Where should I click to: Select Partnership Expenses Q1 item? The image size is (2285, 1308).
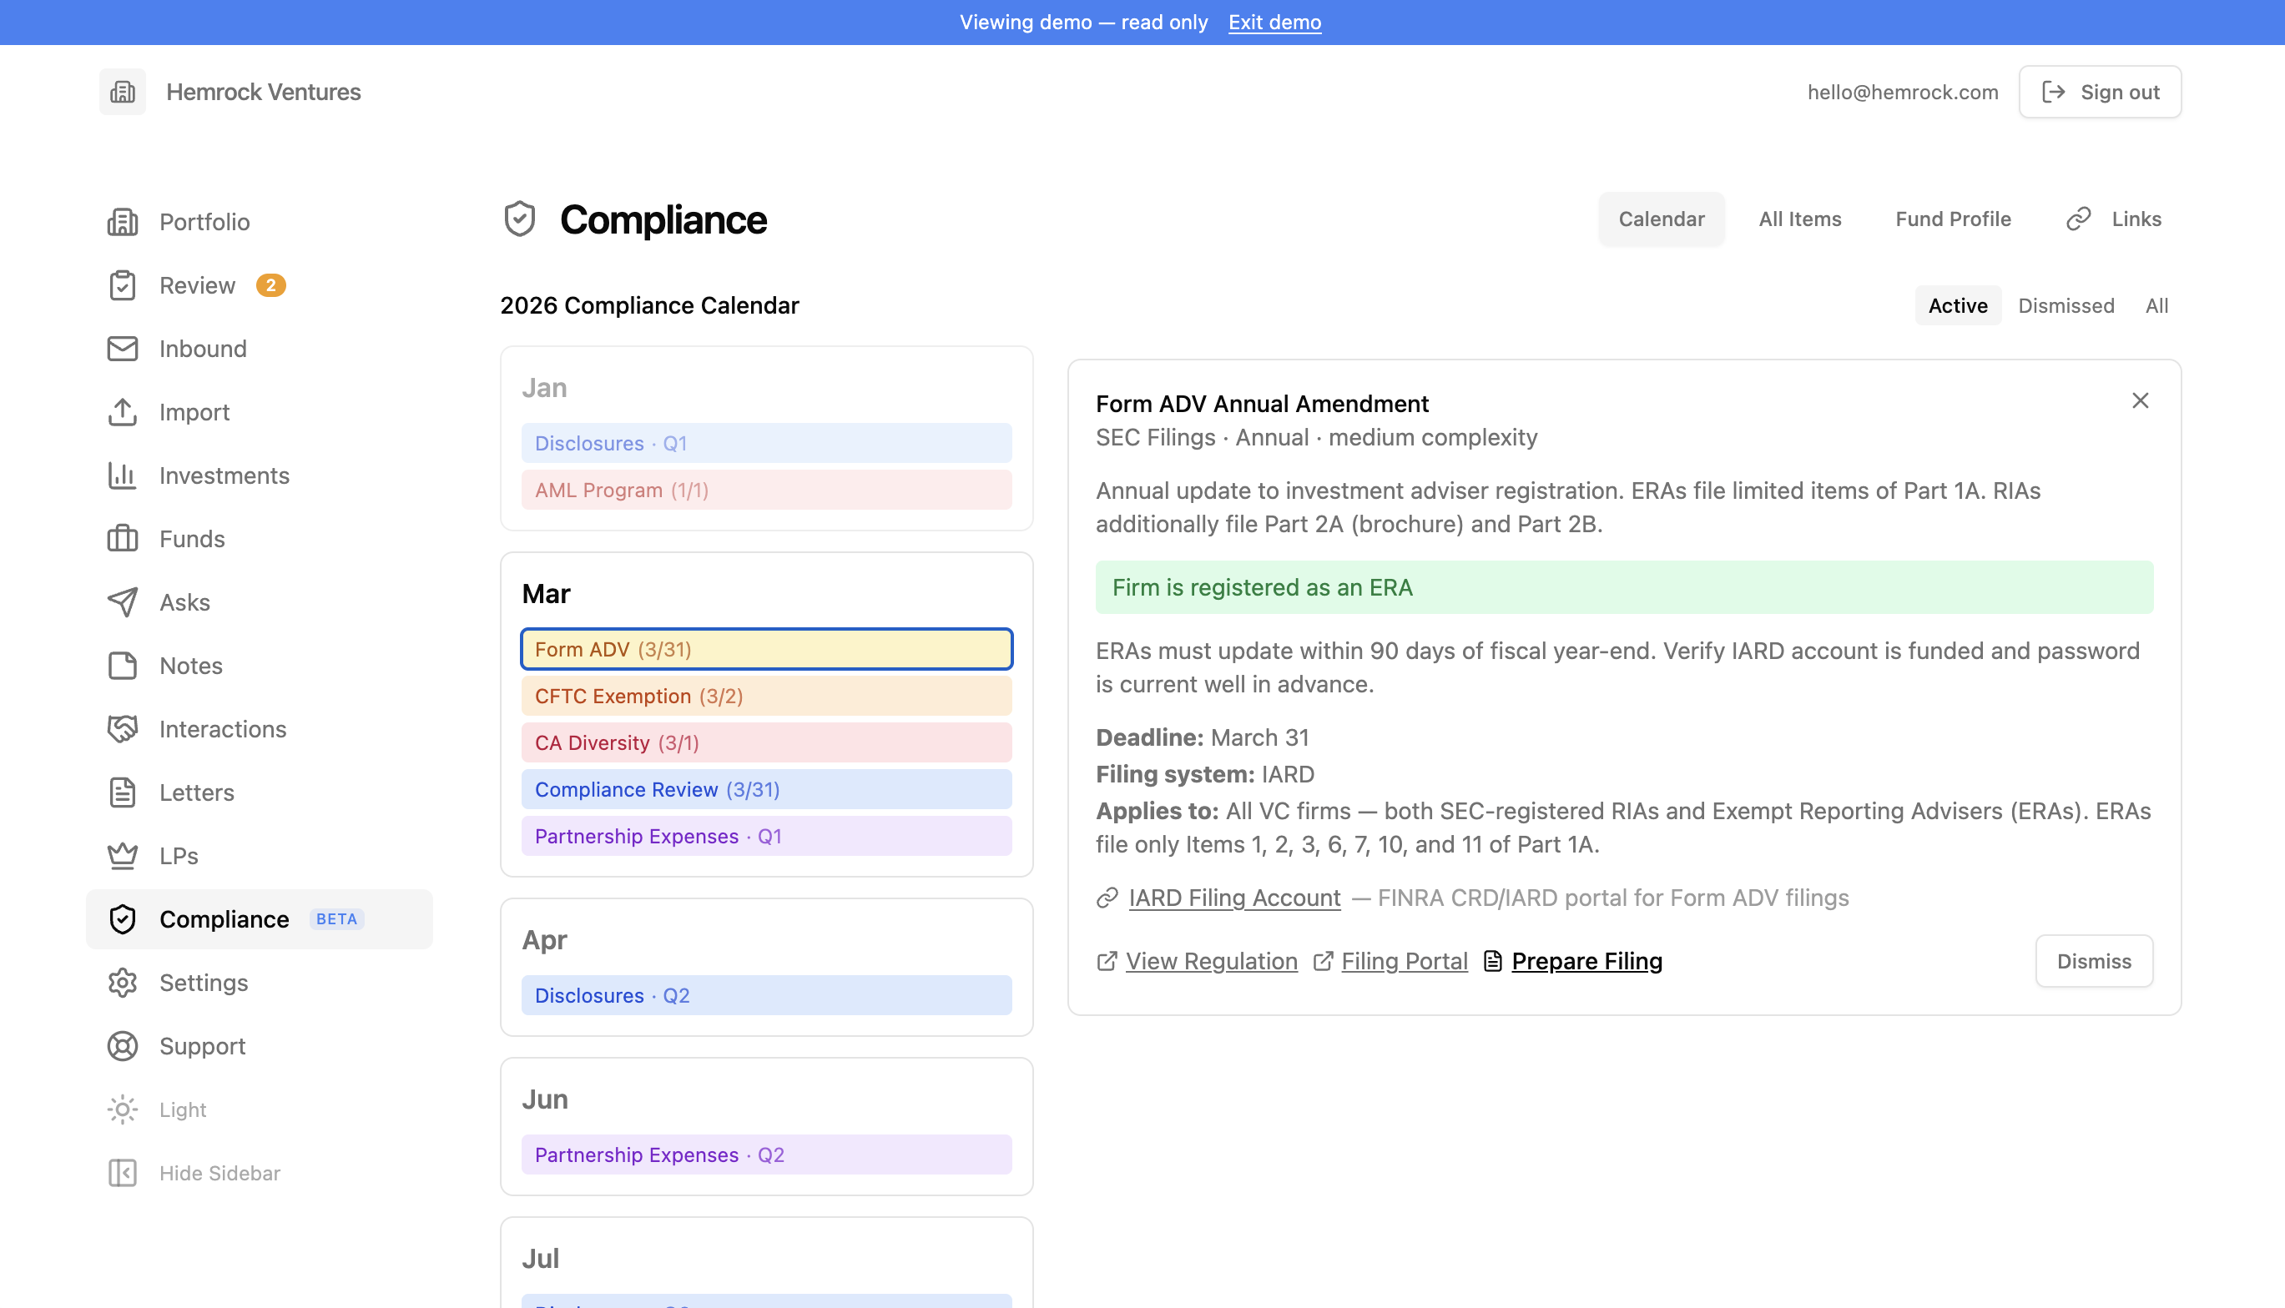coord(766,837)
